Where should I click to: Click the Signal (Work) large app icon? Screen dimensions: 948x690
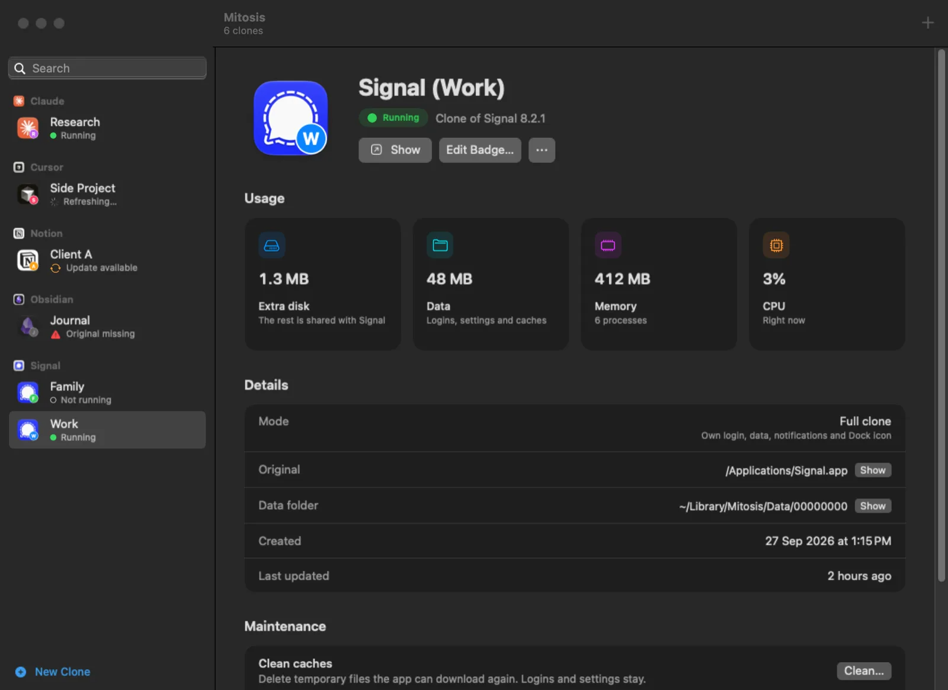point(291,118)
